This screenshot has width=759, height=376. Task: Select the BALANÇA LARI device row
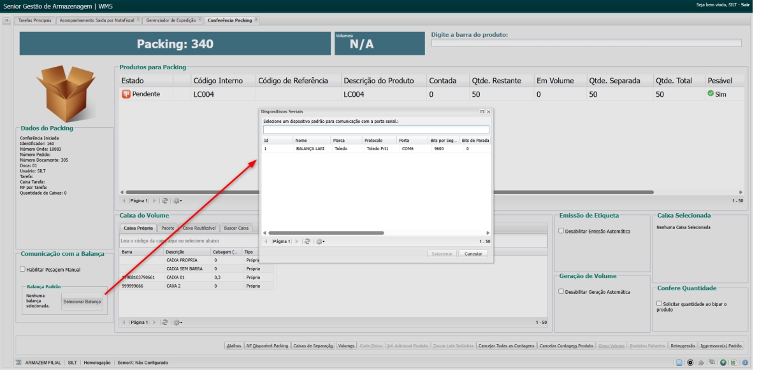click(376, 149)
